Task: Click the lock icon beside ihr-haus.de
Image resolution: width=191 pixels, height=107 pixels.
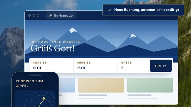Action: [51, 16]
